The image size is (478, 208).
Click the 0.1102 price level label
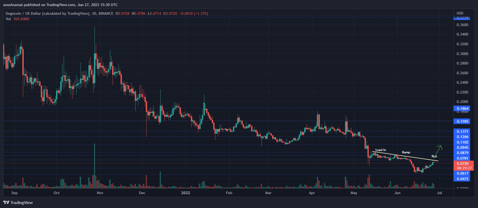[462, 142]
